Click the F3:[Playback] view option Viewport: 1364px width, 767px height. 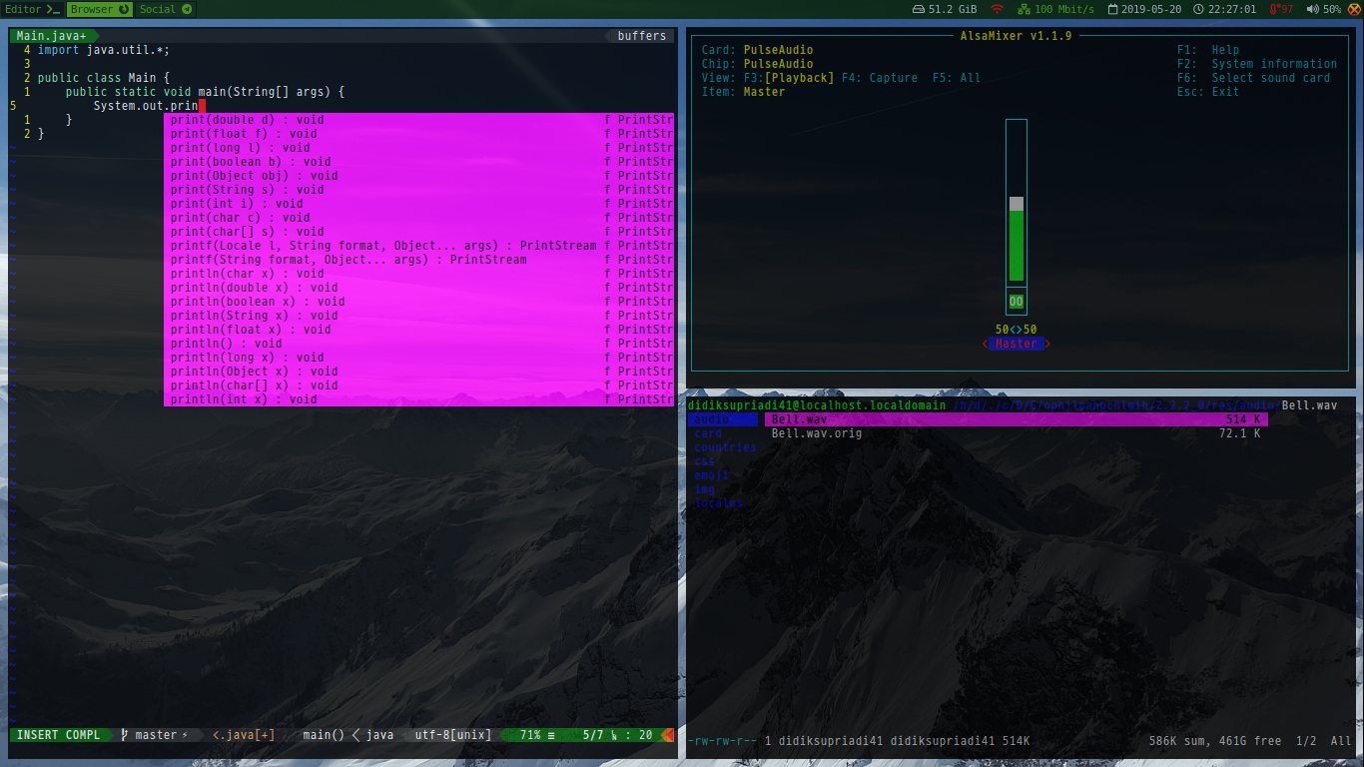pos(788,78)
